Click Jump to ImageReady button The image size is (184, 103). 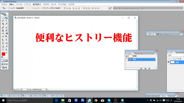[5, 68]
